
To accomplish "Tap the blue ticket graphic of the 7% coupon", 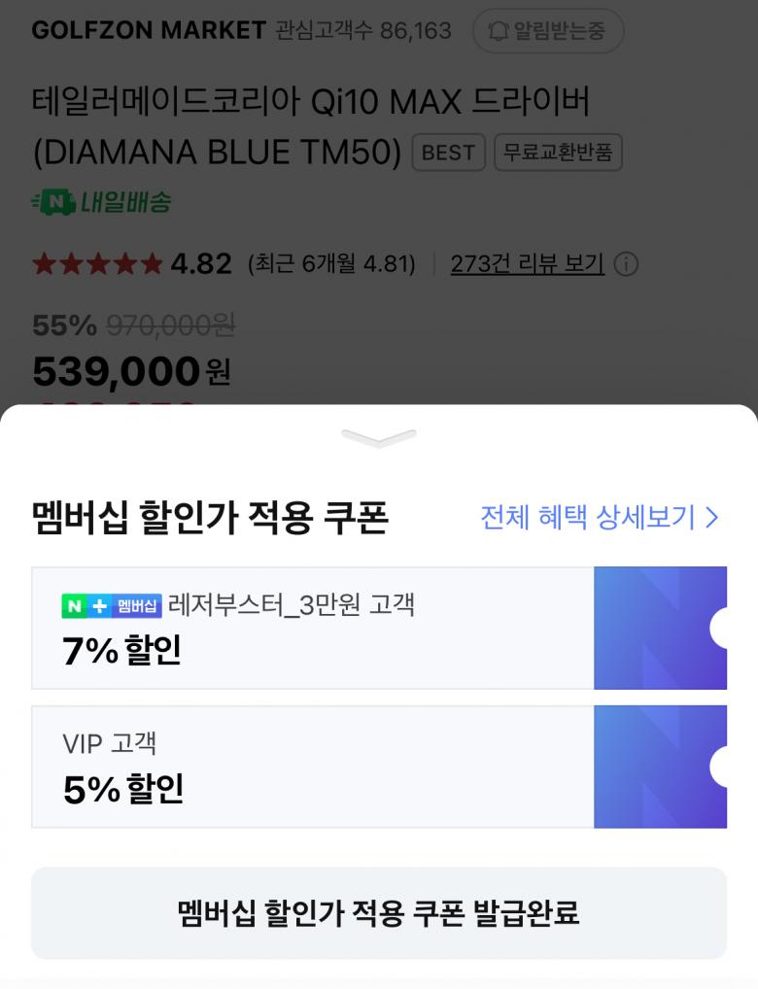I will tap(660, 629).
